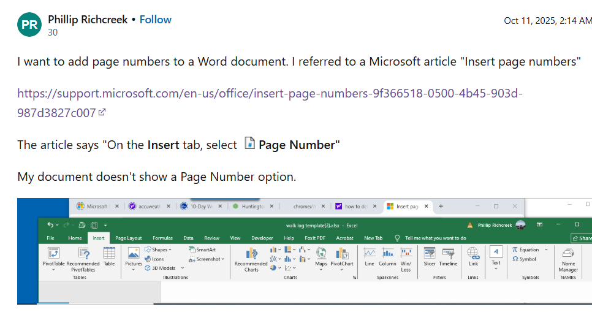Click the Share button in Excel

click(x=582, y=238)
